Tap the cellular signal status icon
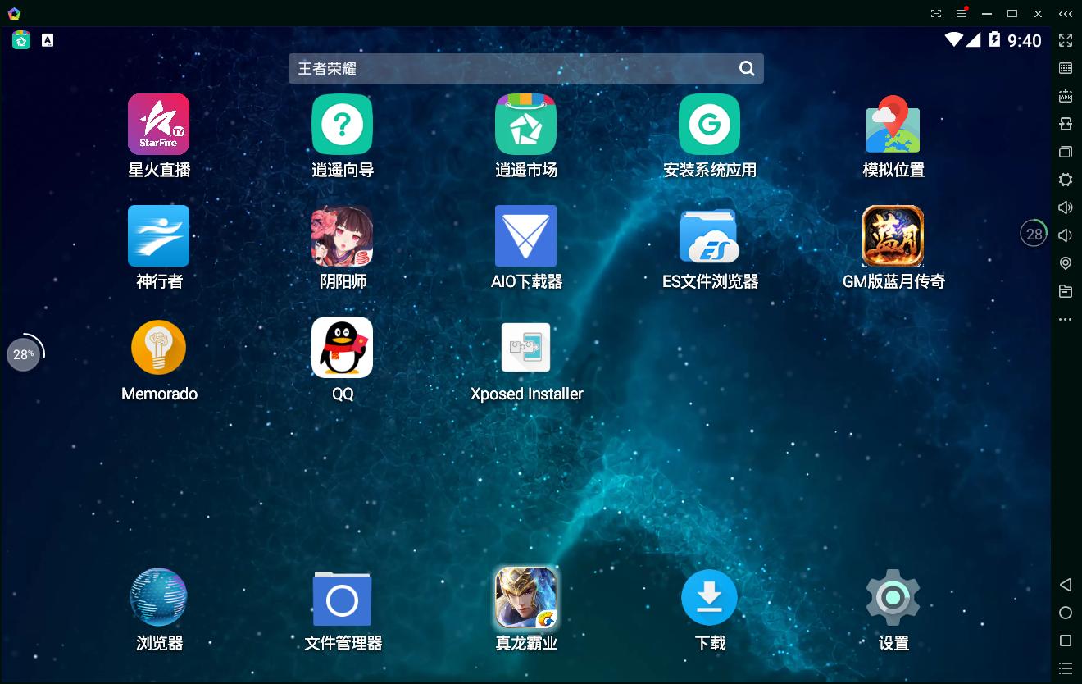1082x684 pixels. click(973, 39)
